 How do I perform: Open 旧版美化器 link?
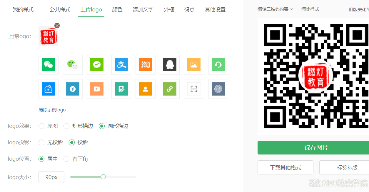[359, 9]
